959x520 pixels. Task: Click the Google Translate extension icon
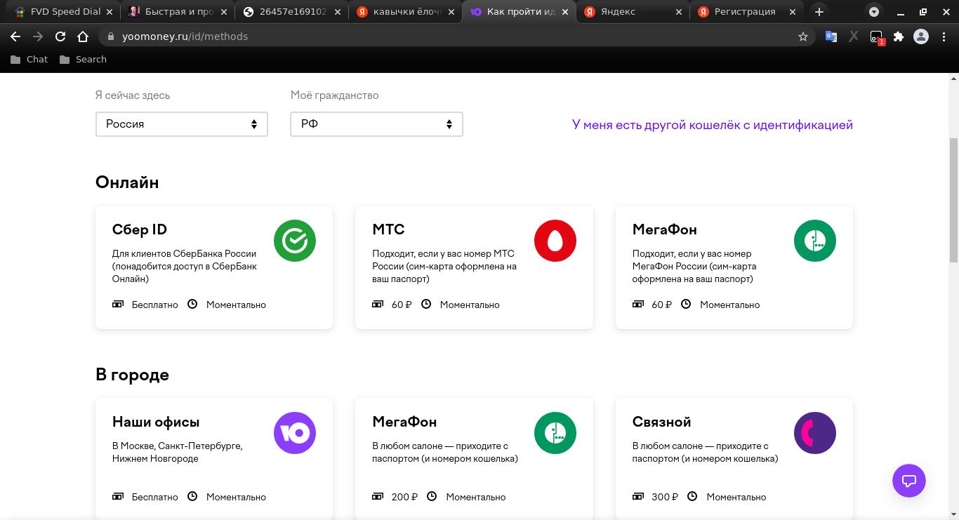pyautogui.click(x=831, y=36)
